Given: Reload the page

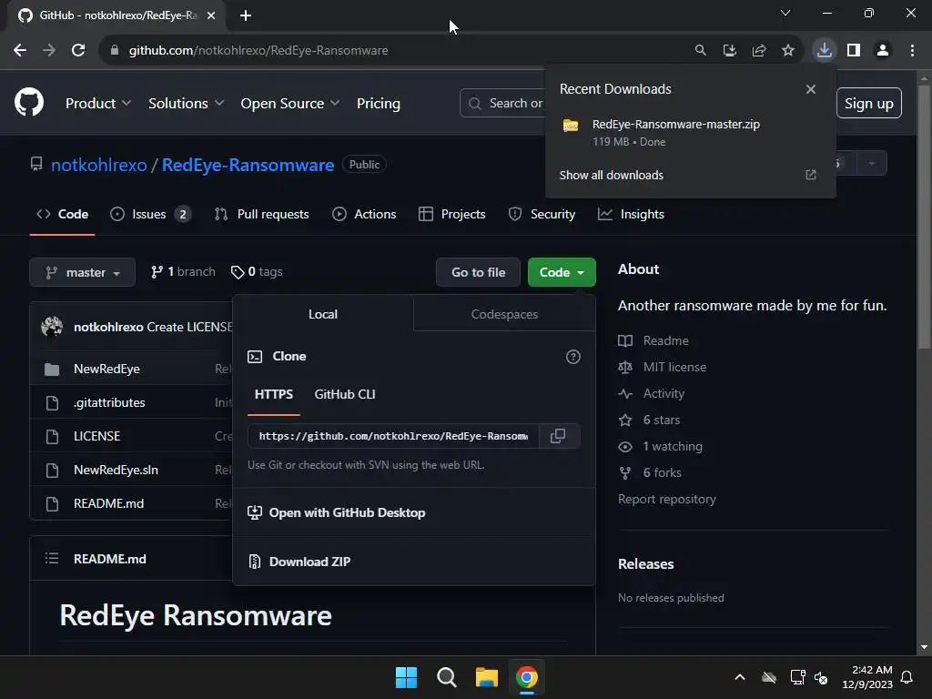Looking at the screenshot, I should (x=78, y=50).
